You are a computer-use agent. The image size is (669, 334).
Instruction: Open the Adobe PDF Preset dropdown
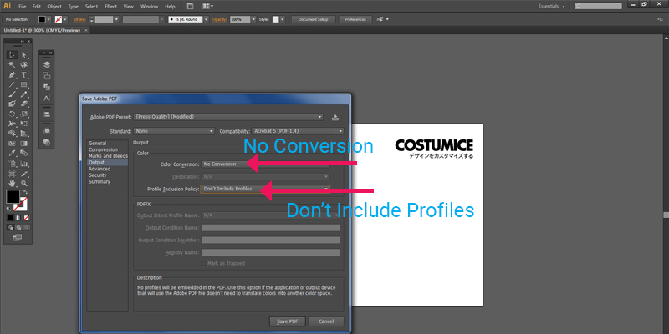click(x=228, y=117)
